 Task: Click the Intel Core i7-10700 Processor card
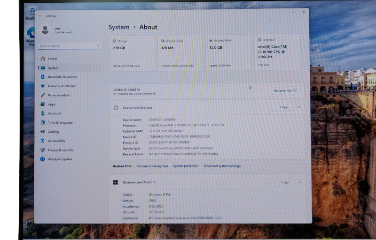(277, 52)
